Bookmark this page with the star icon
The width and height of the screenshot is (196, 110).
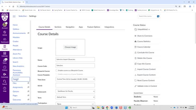click(180, 6)
